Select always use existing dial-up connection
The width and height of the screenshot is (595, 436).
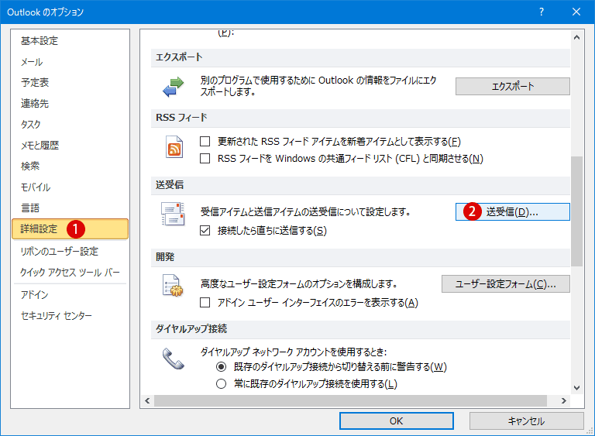(222, 384)
